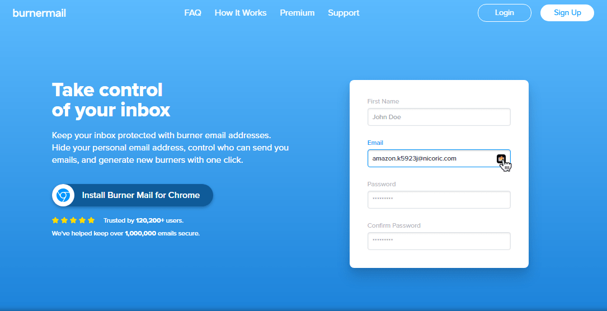
Task: Open the Support link
Action: 344,13
